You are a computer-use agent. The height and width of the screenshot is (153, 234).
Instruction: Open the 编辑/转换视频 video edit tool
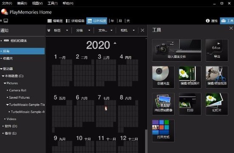tap(217, 77)
